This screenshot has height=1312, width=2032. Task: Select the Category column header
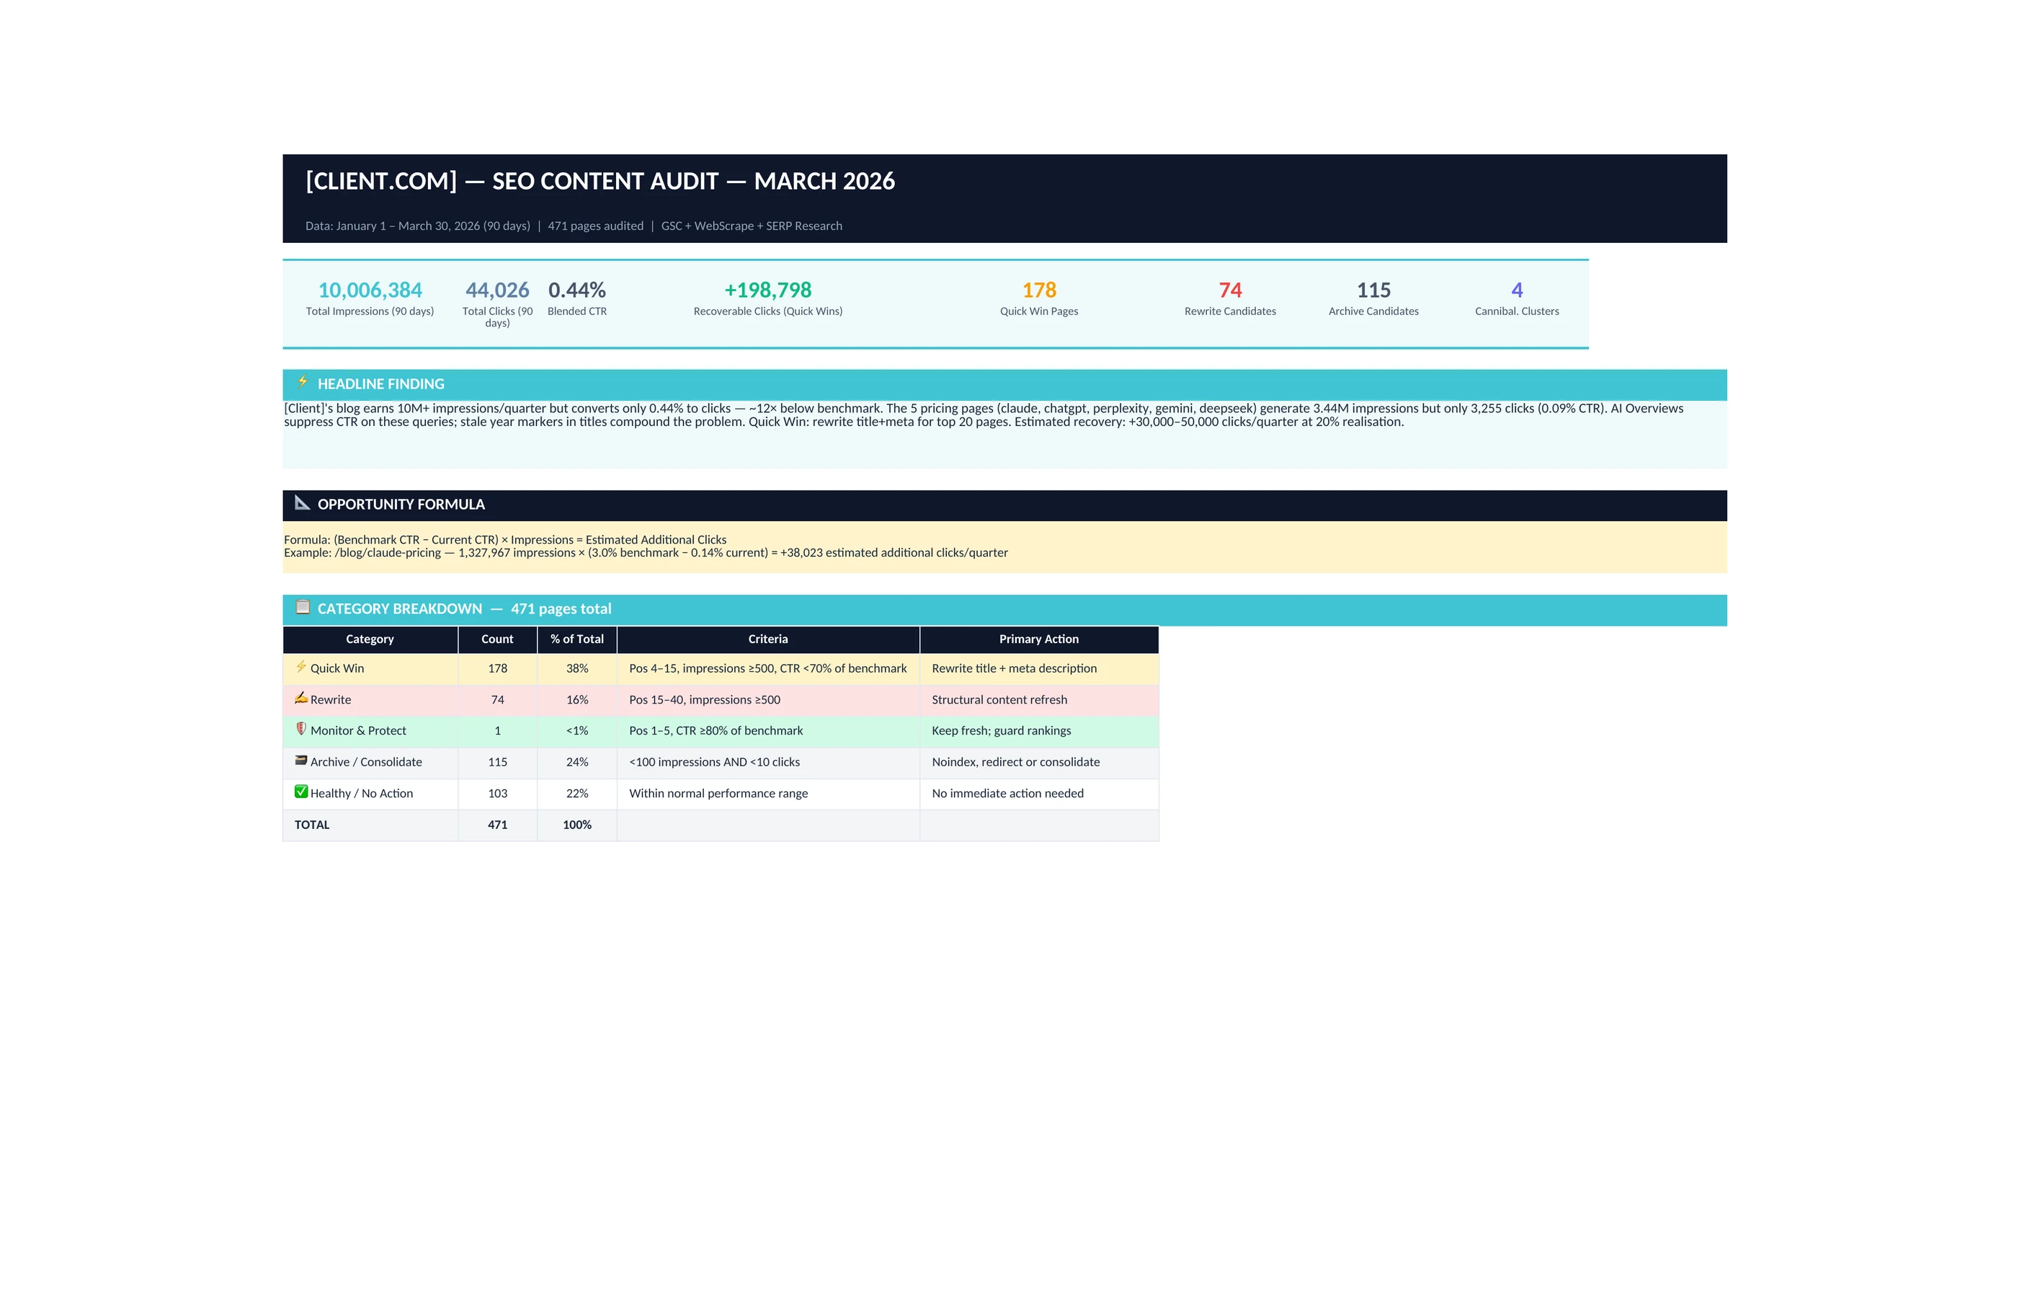click(370, 639)
